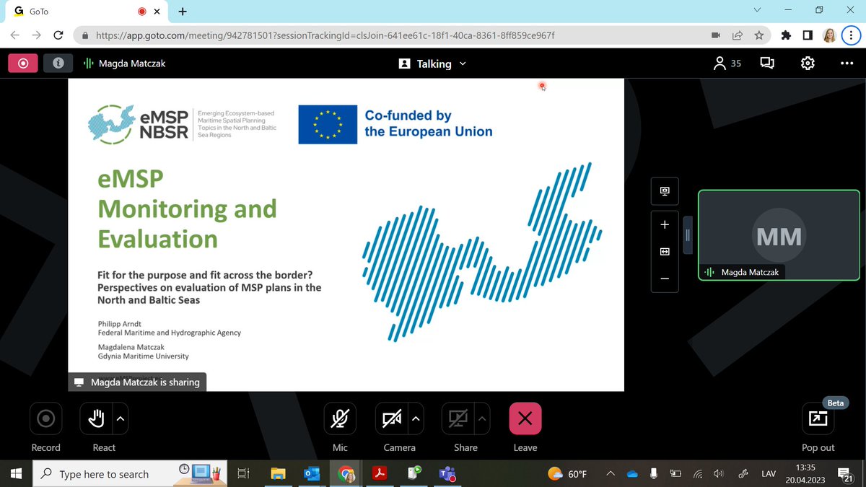Go back in browser history
The image size is (866, 487).
coord(15,35)
